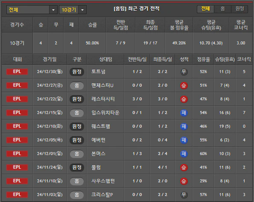Select the 전체 filter toggle at top right
The width and height of the screenshot is (254, 202).
click(206, 9)
